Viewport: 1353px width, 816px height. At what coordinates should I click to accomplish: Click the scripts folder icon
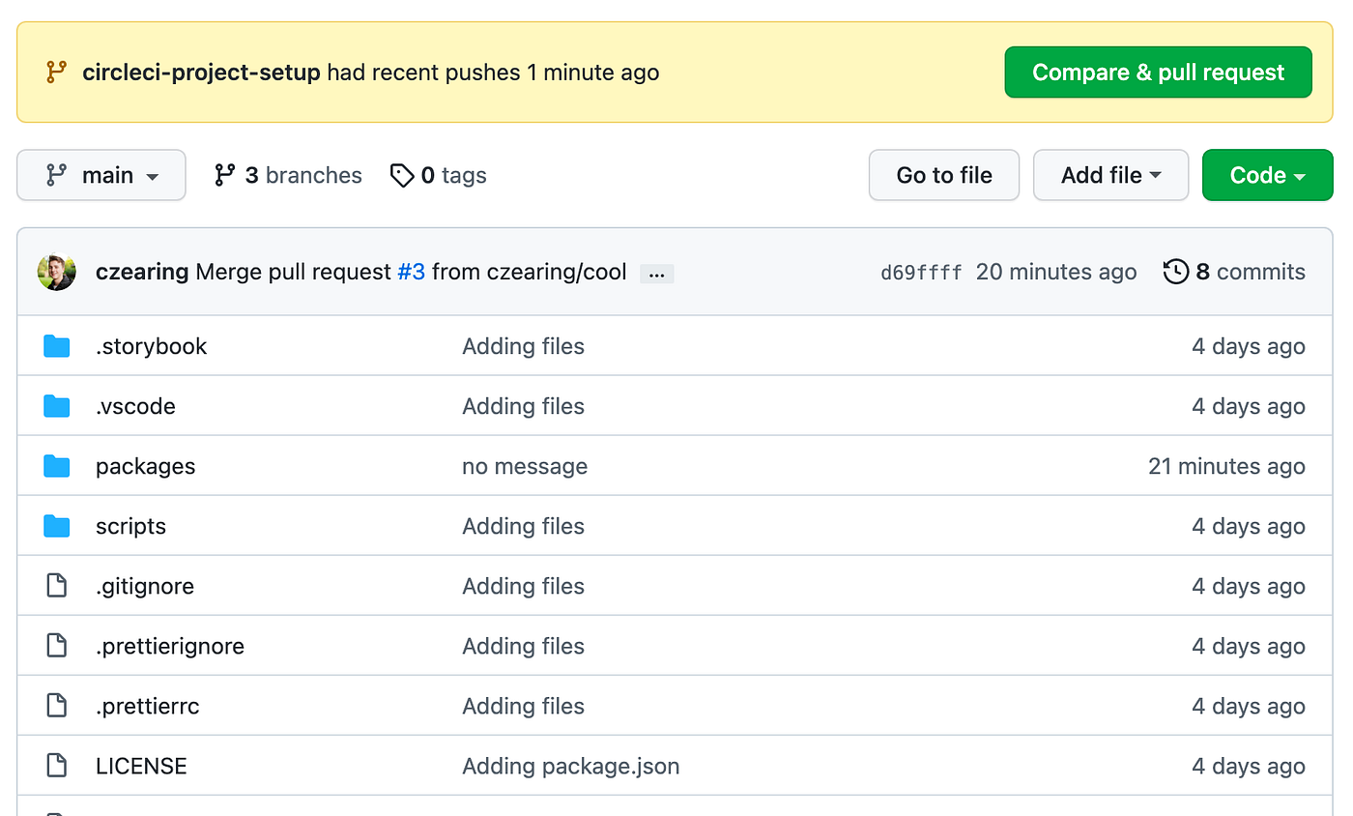57,526
